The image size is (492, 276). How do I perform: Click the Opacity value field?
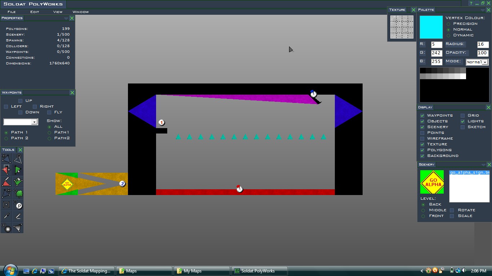pyautogui.click(x=482, y=53)
